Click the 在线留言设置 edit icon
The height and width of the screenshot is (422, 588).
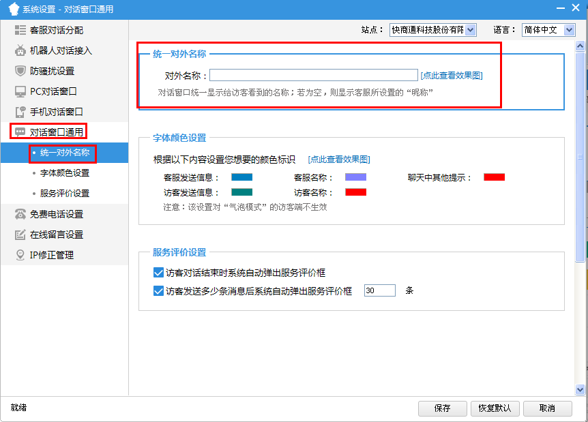coord(20,235)
